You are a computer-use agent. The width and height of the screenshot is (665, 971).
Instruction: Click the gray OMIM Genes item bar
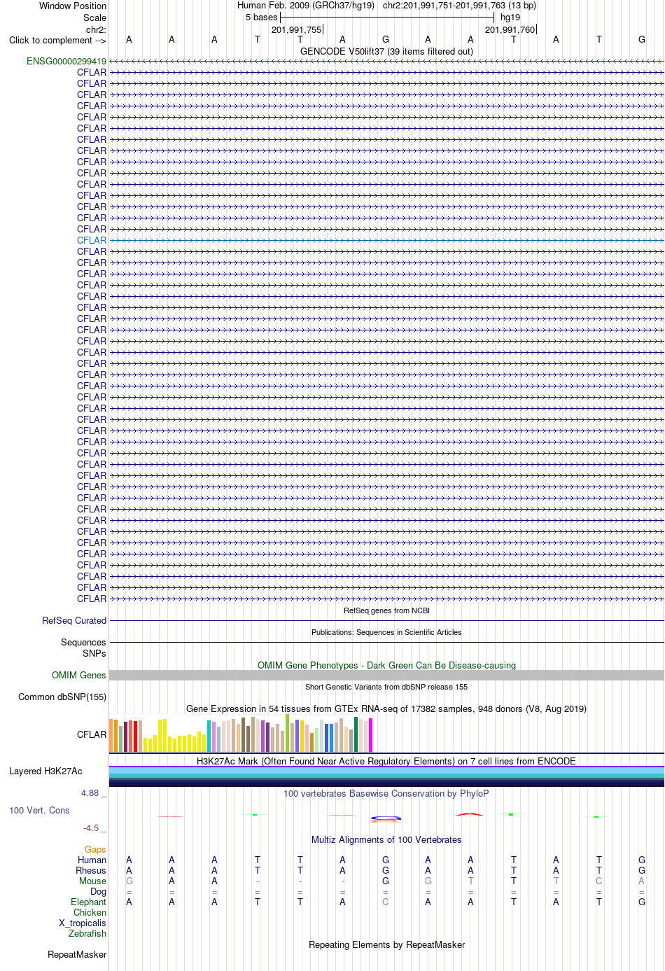pos(386,675)
